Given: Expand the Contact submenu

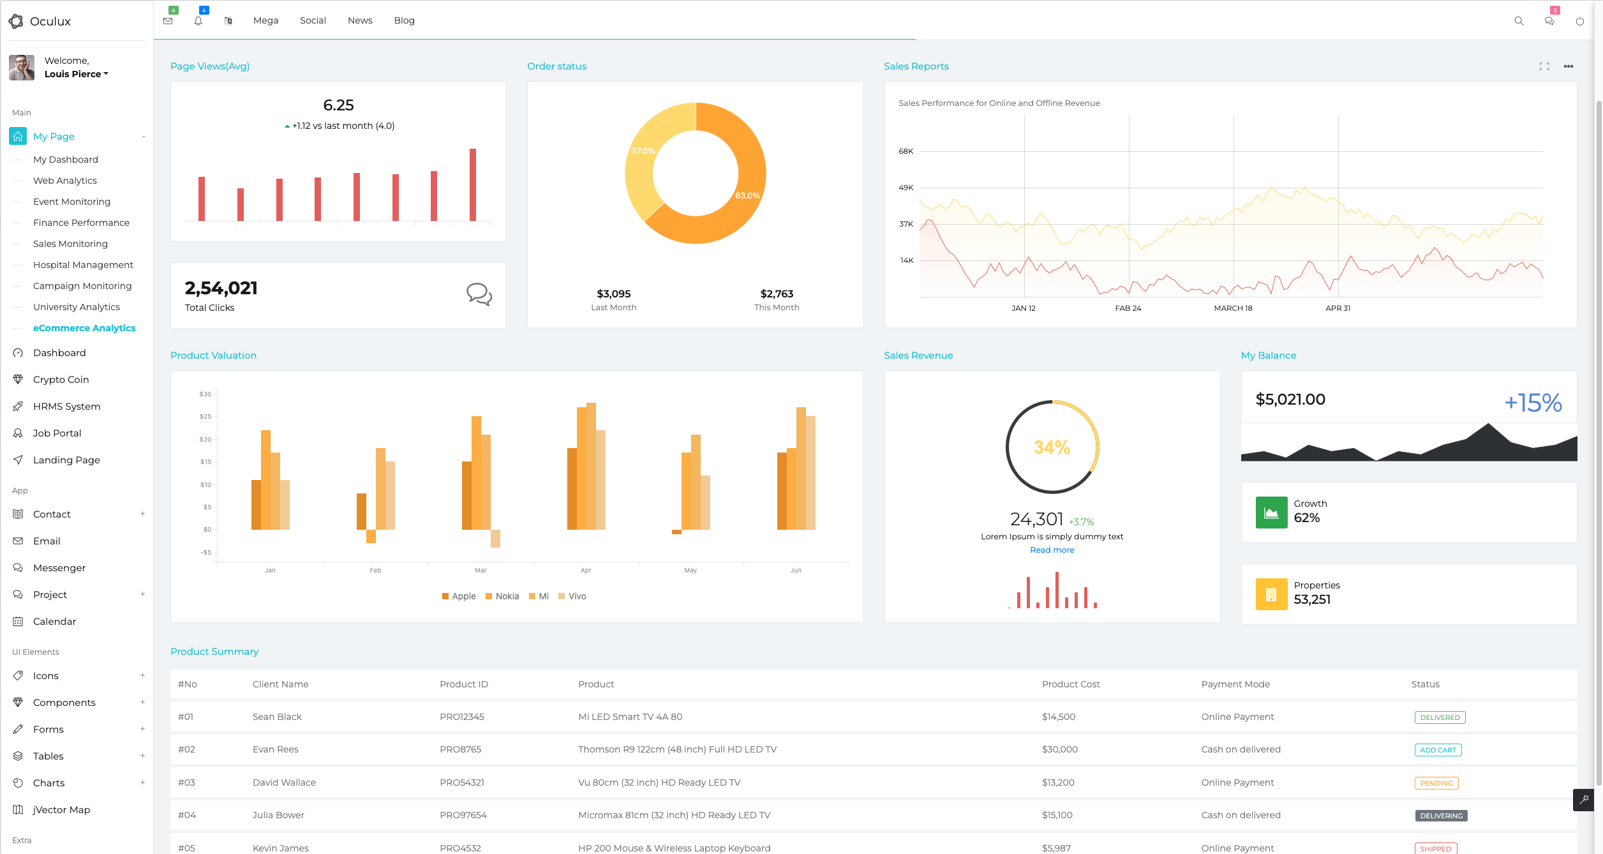Looking at the screenshot, I should [143, 514].
